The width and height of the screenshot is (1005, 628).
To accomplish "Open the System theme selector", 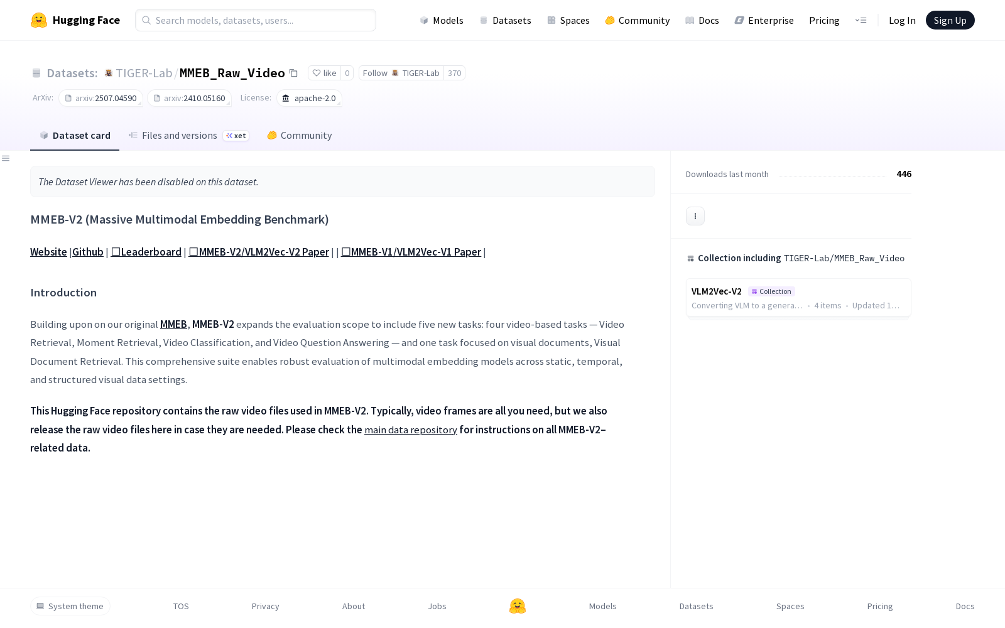I will coord(70,606).
